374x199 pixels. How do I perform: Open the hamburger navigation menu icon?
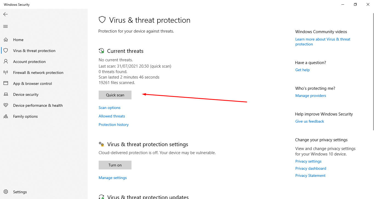5,27
